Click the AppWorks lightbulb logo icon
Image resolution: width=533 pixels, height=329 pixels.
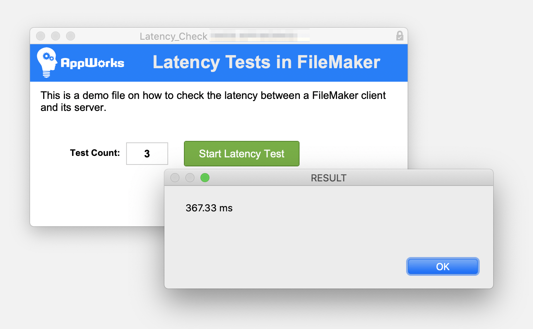47,62
